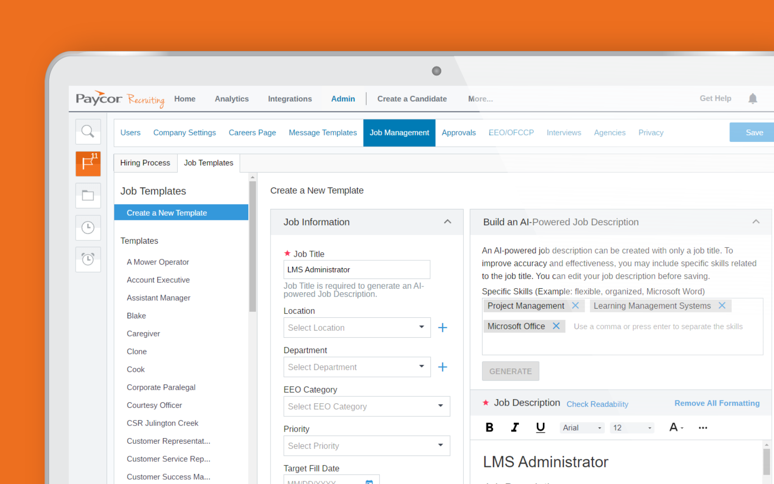The image size is (774, 484).
Task: Select the Job Templates sub-tab
Action: 209,163
